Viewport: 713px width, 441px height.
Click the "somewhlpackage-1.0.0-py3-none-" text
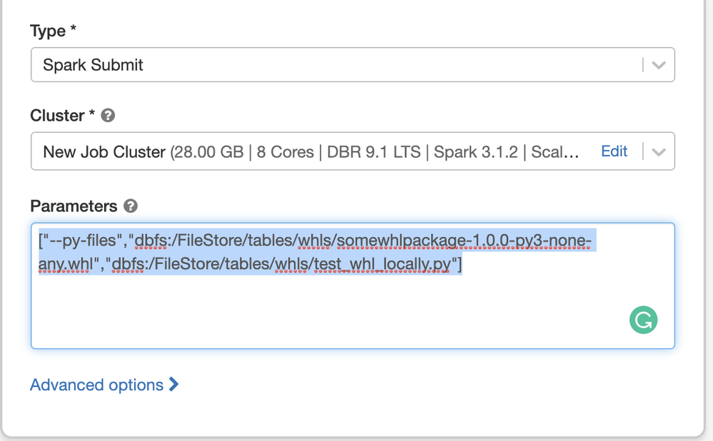[x=464, y=242]
